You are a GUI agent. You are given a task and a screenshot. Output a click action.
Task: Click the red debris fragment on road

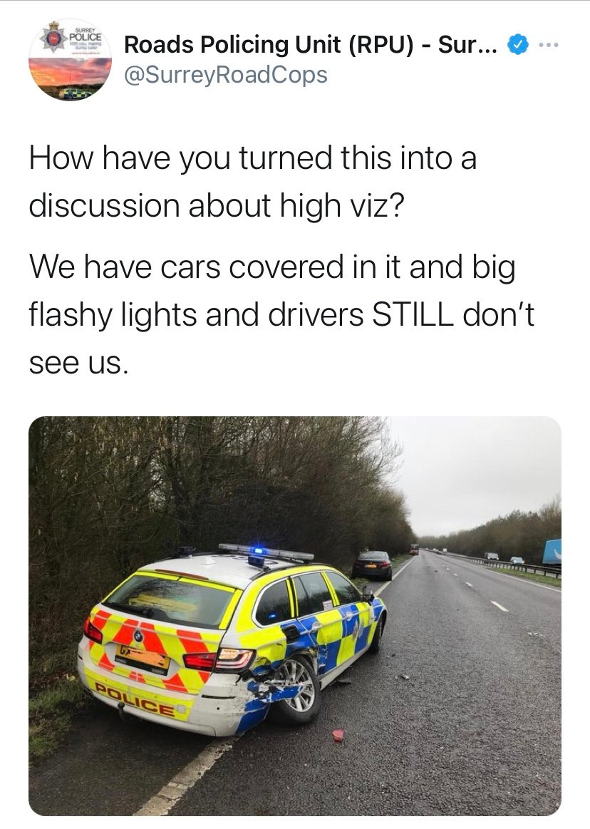tap(338, 735)
